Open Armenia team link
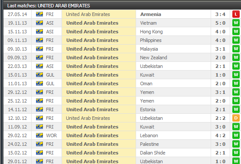 tap(151, 14)
